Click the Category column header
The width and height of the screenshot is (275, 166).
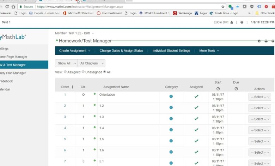(x=171, y=87)
